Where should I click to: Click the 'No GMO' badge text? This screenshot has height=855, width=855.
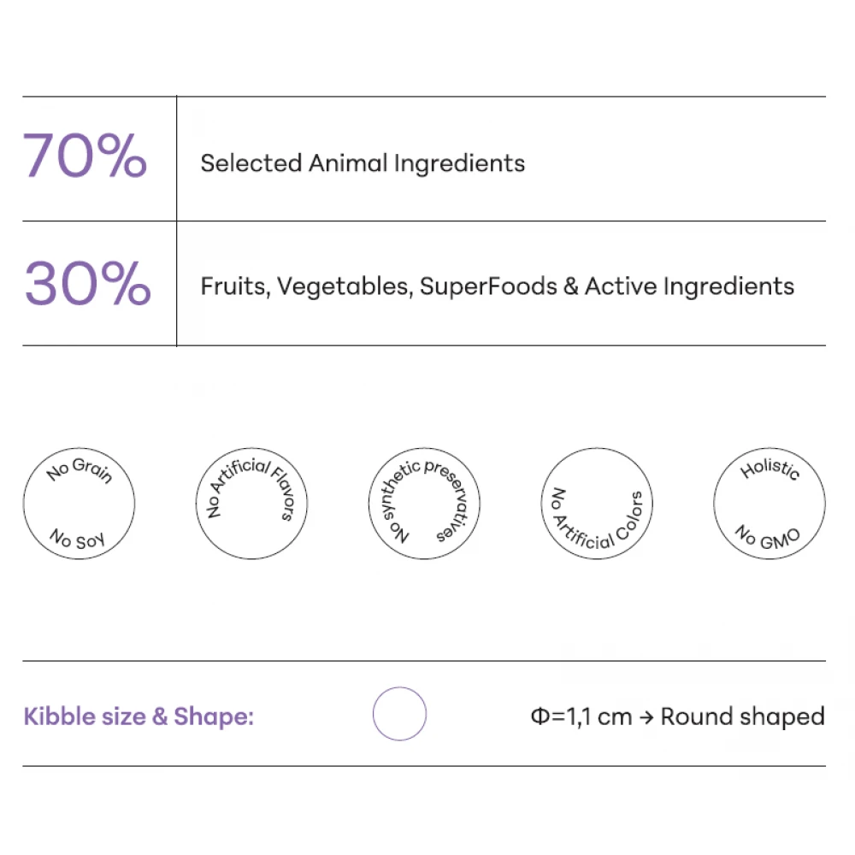pos(768,537)
